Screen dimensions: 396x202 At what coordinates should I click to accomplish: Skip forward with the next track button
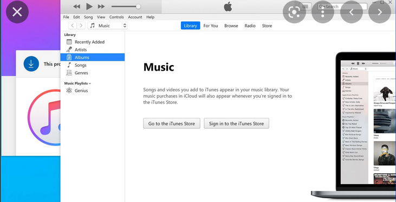click(x=101, y=7)
